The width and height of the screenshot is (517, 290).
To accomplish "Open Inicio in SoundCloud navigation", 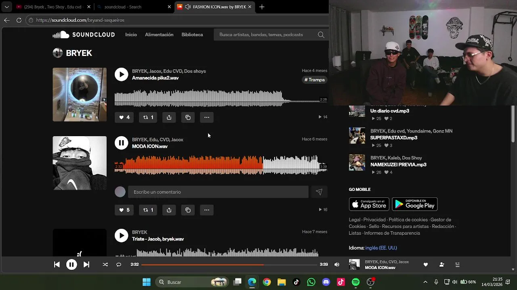I will (x=131, y=35).
